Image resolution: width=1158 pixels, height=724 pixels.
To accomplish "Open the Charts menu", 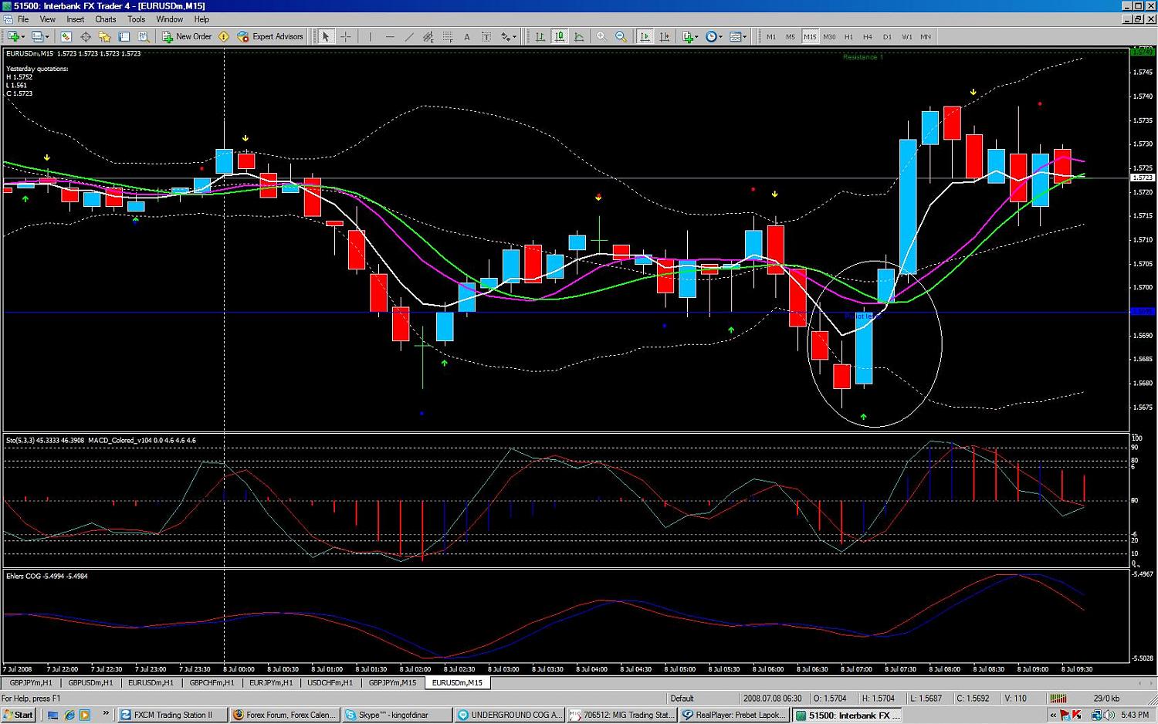I will [106, 19].
